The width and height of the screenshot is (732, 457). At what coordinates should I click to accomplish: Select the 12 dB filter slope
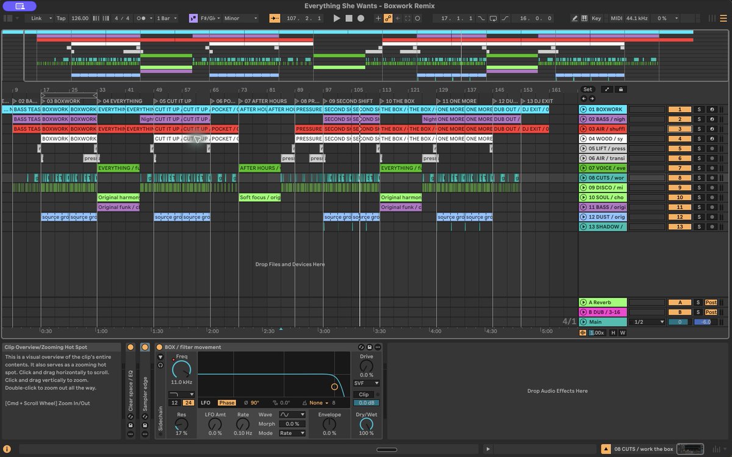point(174,403)
